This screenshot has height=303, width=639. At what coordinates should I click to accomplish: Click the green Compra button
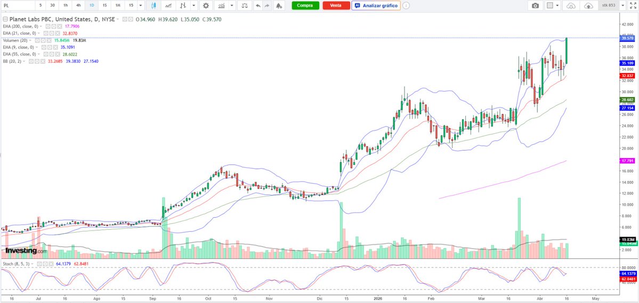pos(305,6)
